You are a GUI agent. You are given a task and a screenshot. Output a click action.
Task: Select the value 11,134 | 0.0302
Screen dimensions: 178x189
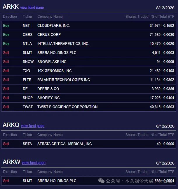click(x=162, y=80)
